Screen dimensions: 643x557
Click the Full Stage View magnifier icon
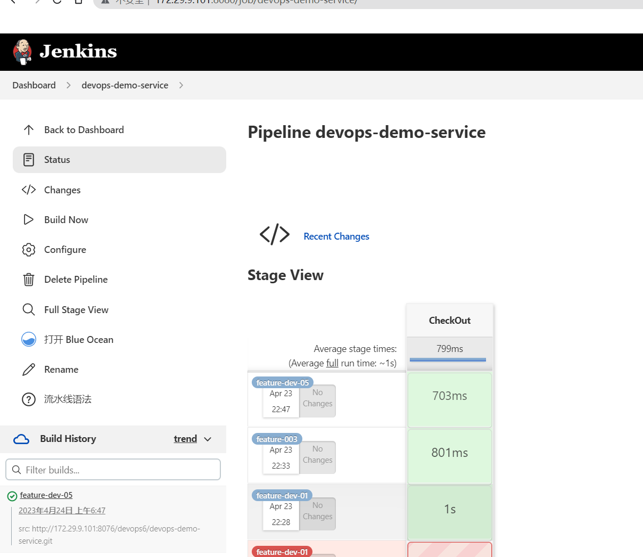(29, 309)
